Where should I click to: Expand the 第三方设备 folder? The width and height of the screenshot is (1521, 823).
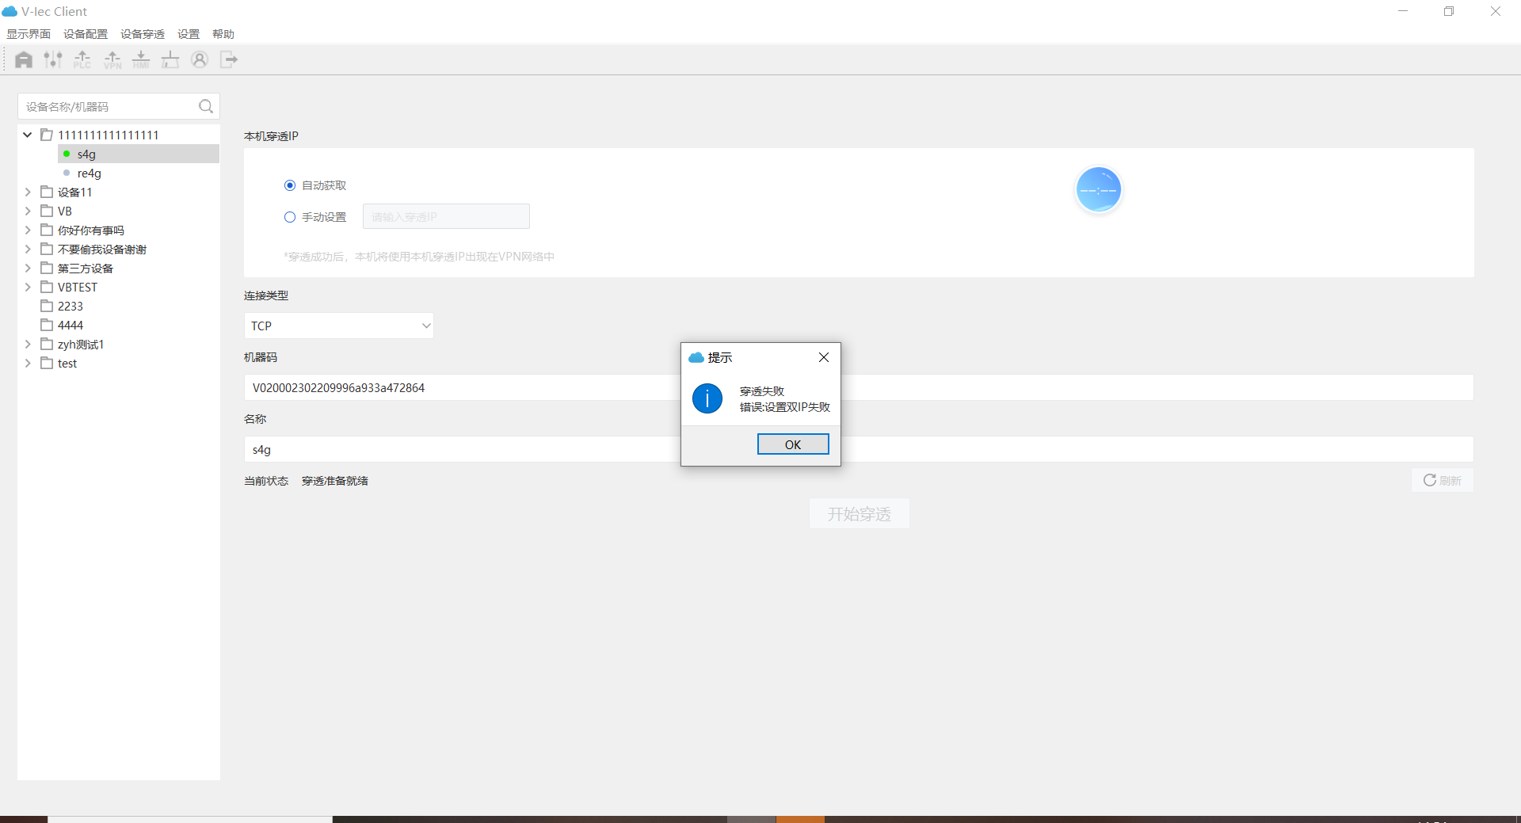click(28, 268)
